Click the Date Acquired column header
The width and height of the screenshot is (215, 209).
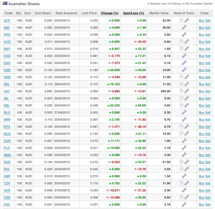(x=66, y=13)
